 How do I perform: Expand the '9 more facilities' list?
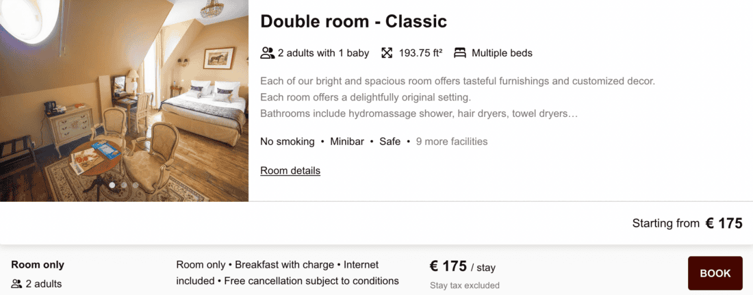pos(452,142)
